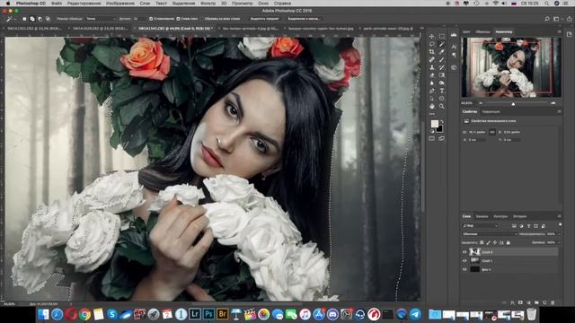Screen dimensions: 575x323
Task: Choose New Selection mode in options bar
Action: click(24, 19)
